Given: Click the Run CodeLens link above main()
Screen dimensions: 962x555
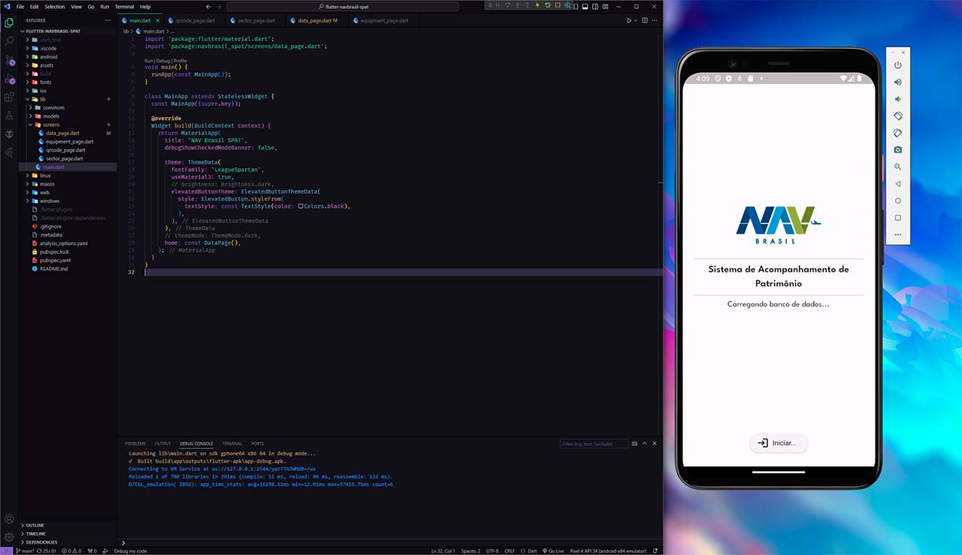Looking at the screenshot, I should [x=148, y=61].
